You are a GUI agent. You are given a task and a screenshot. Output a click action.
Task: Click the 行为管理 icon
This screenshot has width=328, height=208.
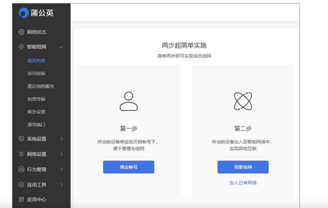[x=21, y=169]
